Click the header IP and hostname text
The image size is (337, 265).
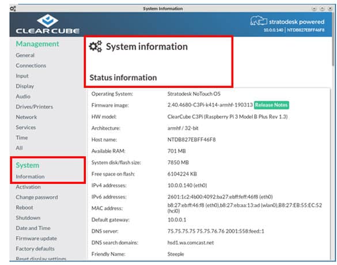[294, 30]
